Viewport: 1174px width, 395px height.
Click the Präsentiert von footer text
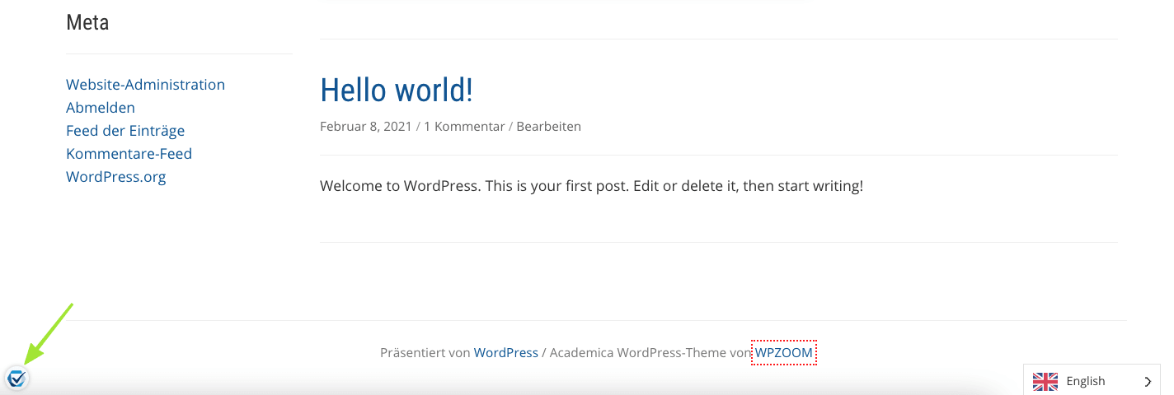point(425,353)
